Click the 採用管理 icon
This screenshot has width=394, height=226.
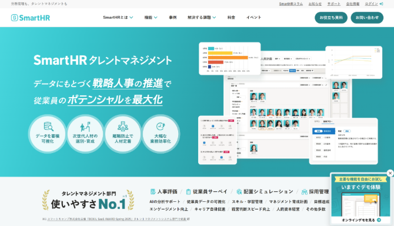click(304, 192)
